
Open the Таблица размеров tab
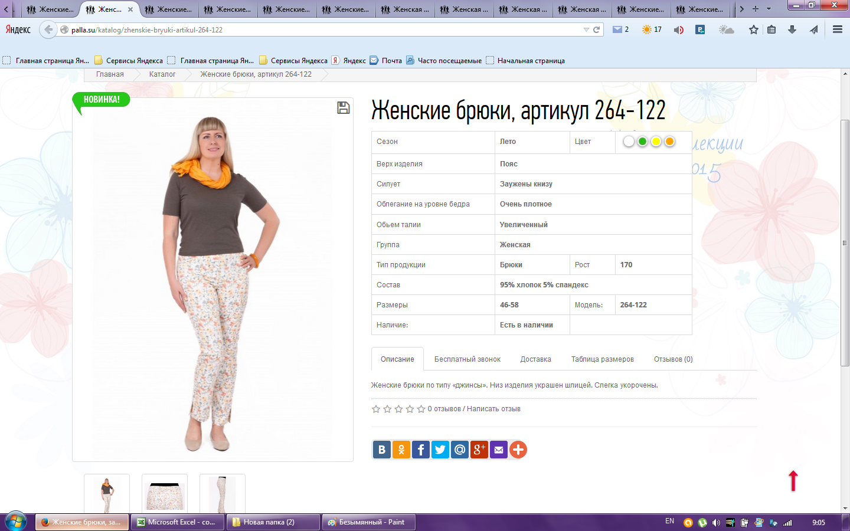[x=602, y=359]
